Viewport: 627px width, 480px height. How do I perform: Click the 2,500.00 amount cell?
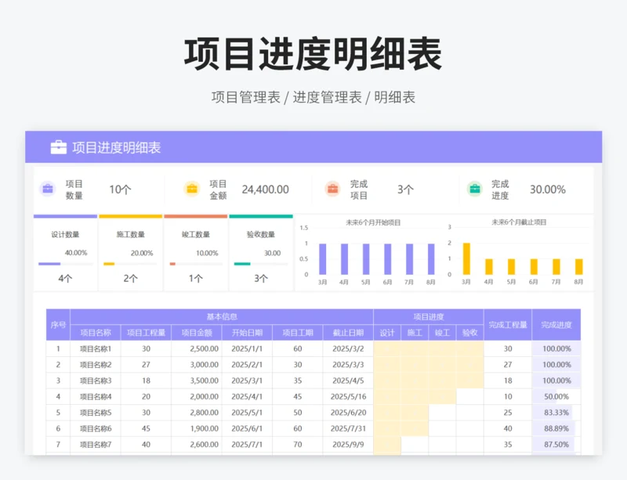point(197,348)
